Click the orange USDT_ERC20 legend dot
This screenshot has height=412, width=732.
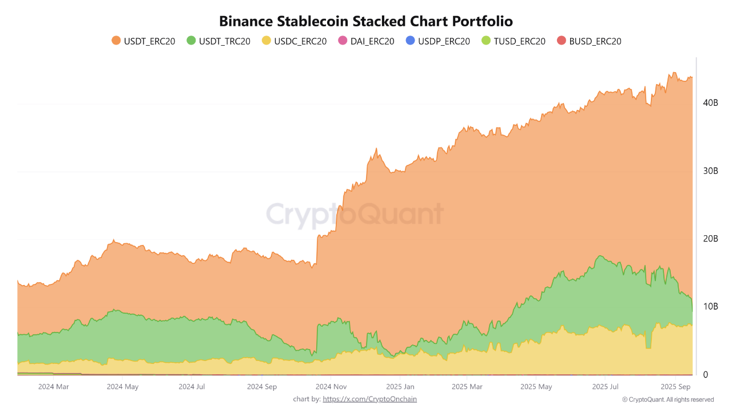(116, 41)
